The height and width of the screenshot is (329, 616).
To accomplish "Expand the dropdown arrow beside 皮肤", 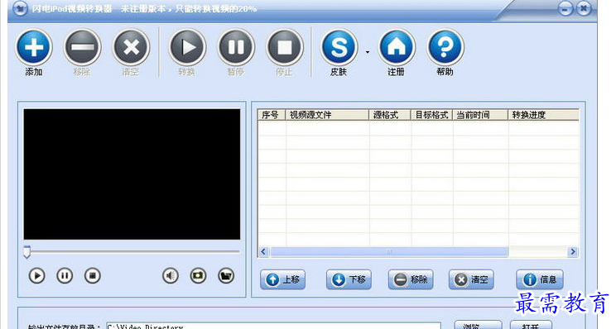I will (368, 52).
